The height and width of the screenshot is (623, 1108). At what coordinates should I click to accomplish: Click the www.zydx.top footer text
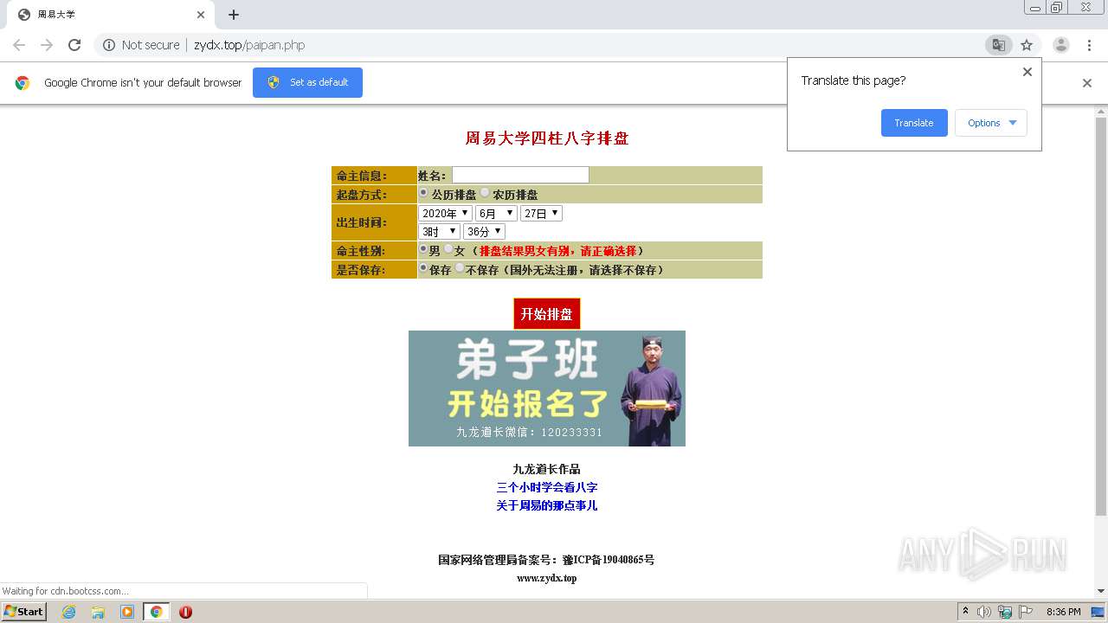click(547, 578)
